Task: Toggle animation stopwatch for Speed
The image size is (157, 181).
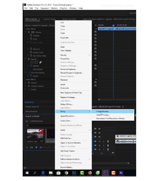Action: point(31,76)
